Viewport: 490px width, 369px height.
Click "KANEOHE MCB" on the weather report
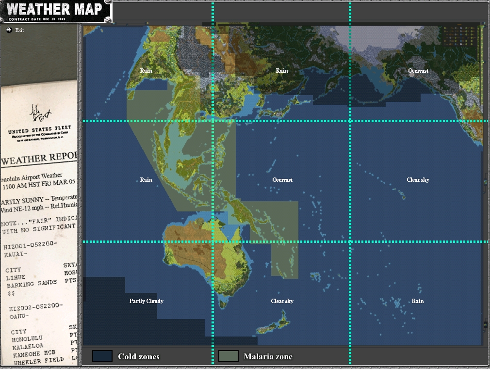pos(34,353)
